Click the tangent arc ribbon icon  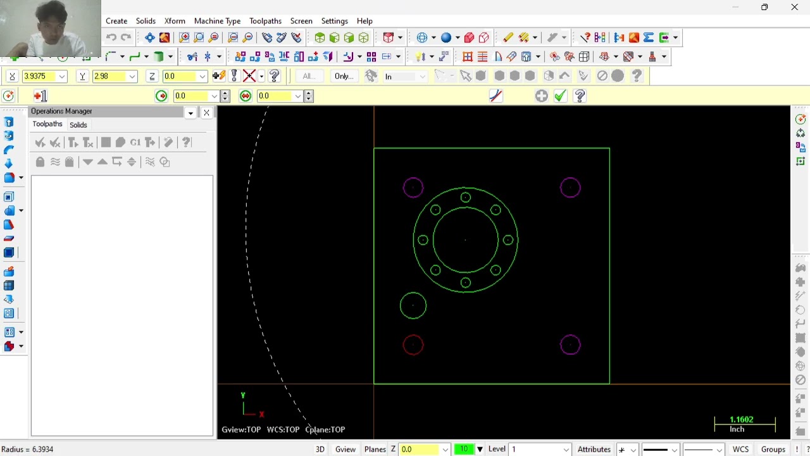[x=495, y=96]
